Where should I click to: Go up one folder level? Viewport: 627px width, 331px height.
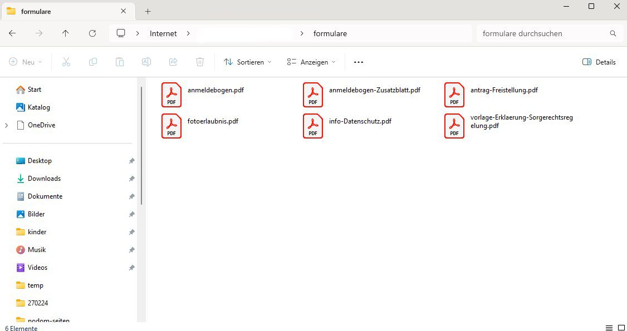[x=66, y=33]
